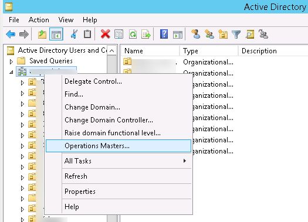
Task: Click the green Refresh toolbar icon
Action: point(133,35)
